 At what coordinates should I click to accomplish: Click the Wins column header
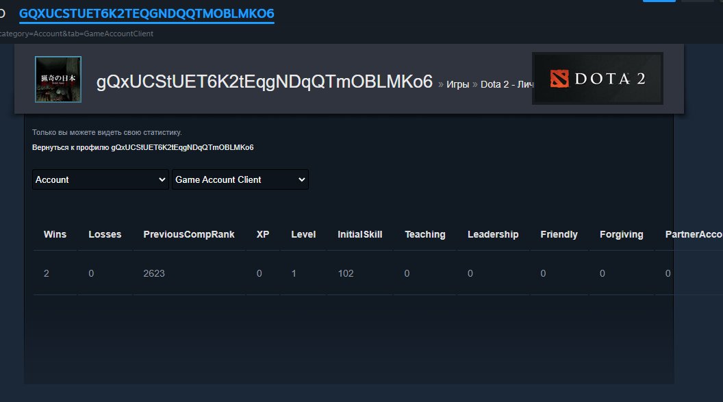55,234
